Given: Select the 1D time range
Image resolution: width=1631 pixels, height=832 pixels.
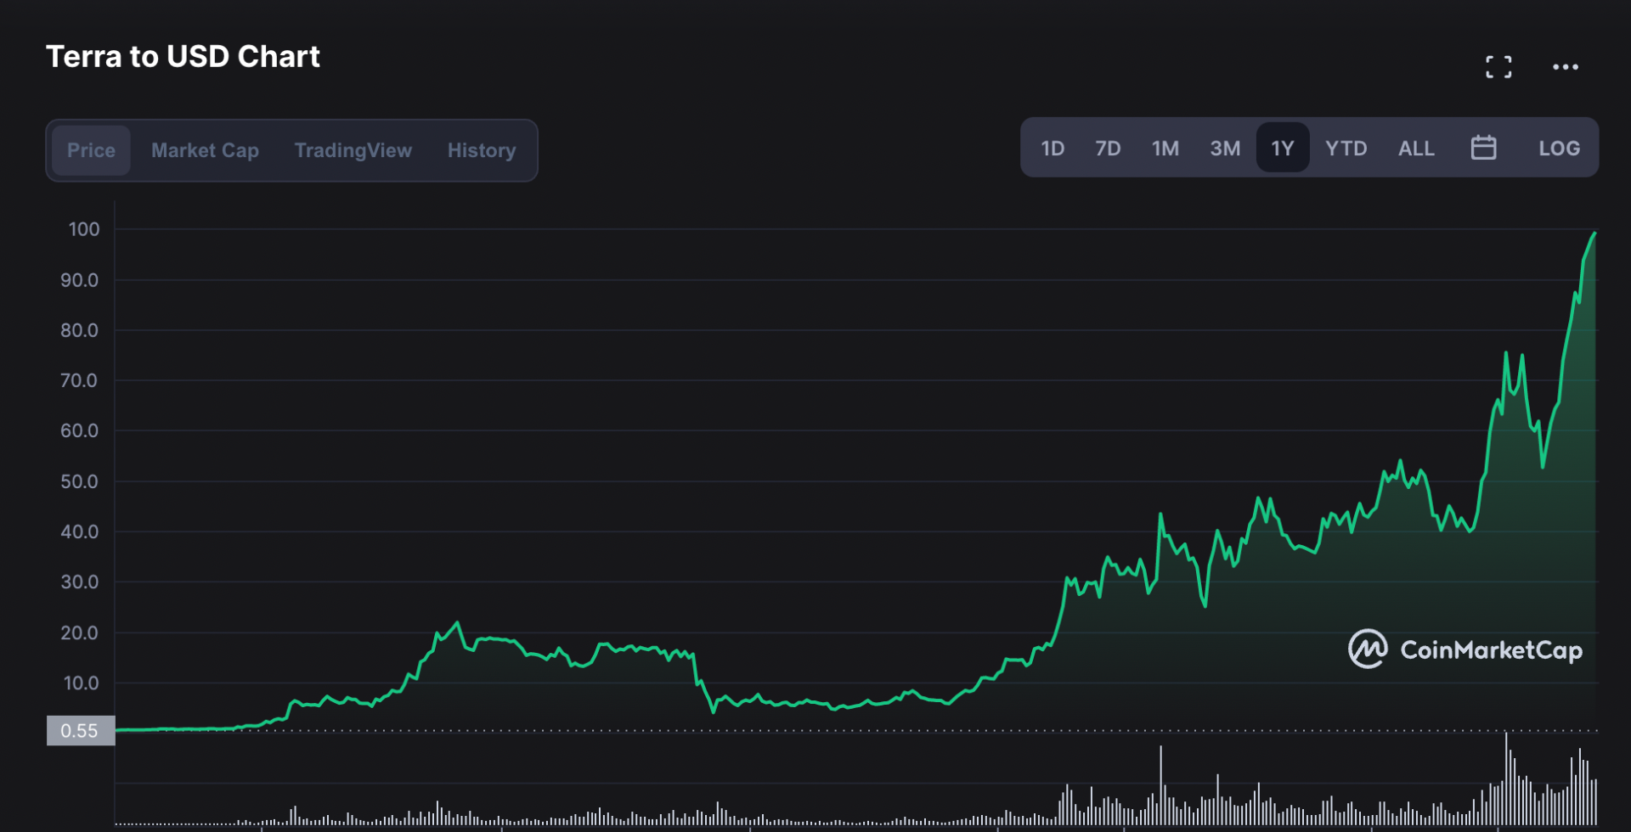Looking at the screenshot, I should coord(1052,147).
